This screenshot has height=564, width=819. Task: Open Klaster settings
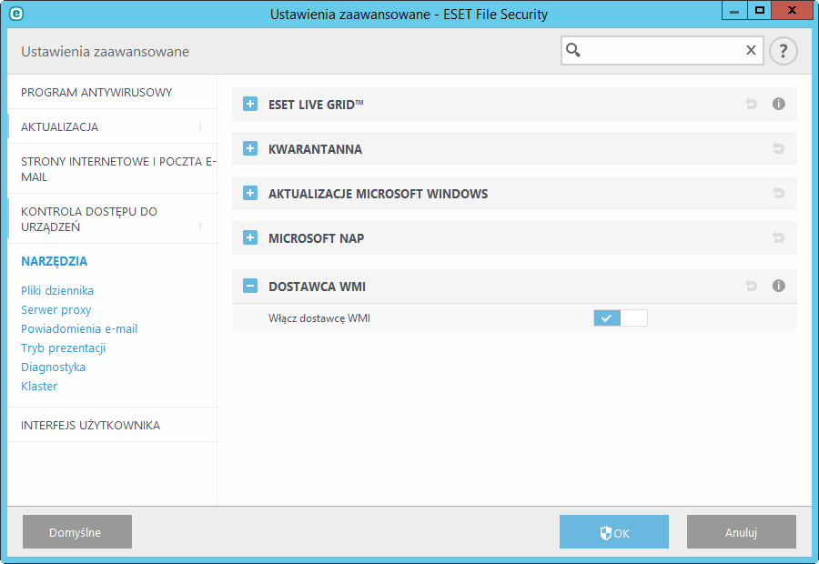39,386
